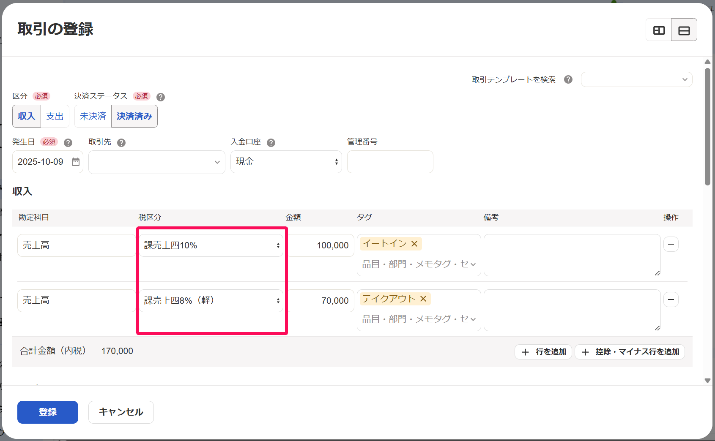
Task: Click the scrollbar up arrow
Action: (707, 62)
